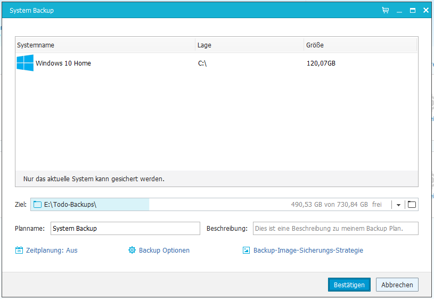Maximize the System Backup window
This screenshot has height=299, width=434.
412,11
